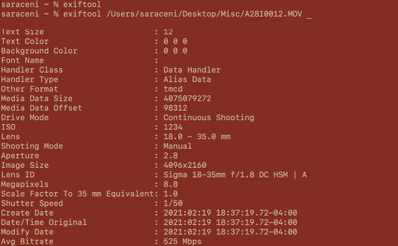Click the Shutter Speed value 1/50
Screen dimensions: 398x246
pos(173,203)
